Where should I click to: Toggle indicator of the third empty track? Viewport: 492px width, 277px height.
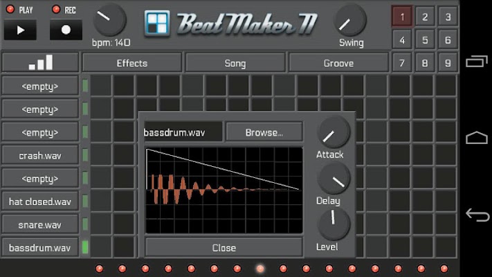(x=85, y=132)
